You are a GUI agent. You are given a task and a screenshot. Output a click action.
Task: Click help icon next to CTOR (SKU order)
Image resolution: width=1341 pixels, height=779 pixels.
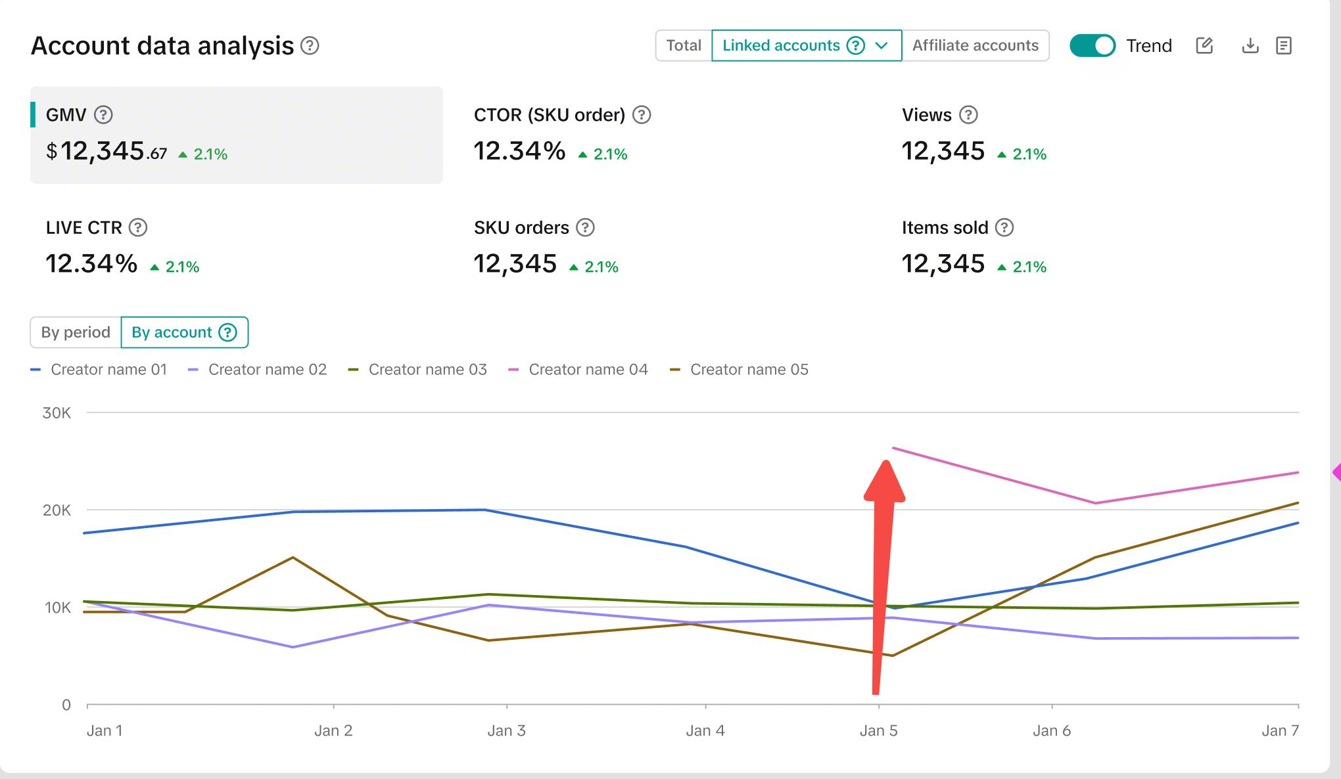(642, 115)
